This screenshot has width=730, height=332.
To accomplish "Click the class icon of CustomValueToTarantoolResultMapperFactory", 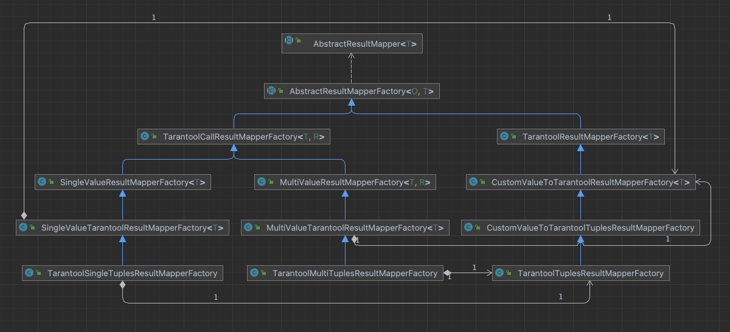I will tap(473, 181).
